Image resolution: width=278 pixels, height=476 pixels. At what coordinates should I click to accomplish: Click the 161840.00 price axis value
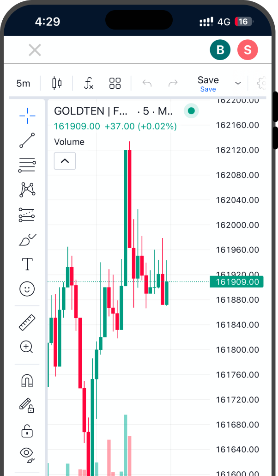pos(238,325)
